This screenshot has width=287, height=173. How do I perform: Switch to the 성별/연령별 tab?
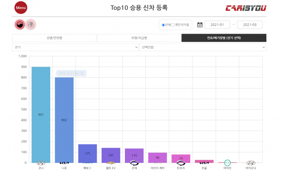(x=54, y=38)
